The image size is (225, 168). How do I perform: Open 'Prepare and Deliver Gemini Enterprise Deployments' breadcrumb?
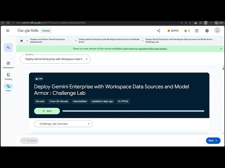point(47,41)
